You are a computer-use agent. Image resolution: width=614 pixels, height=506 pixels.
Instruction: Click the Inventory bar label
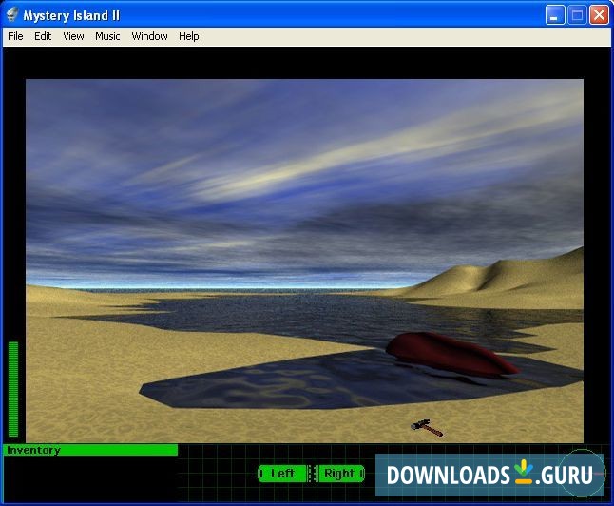tap(33, 450)
